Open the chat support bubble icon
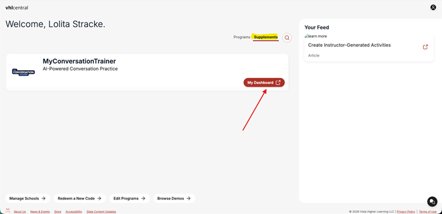Viewport: 442px width, 214px height. point(432,202)
